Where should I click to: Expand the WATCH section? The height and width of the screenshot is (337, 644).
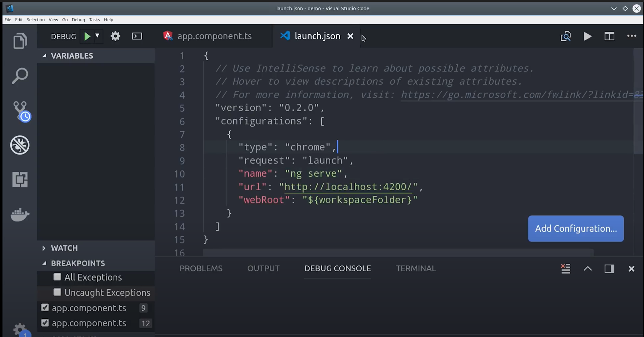64,248
